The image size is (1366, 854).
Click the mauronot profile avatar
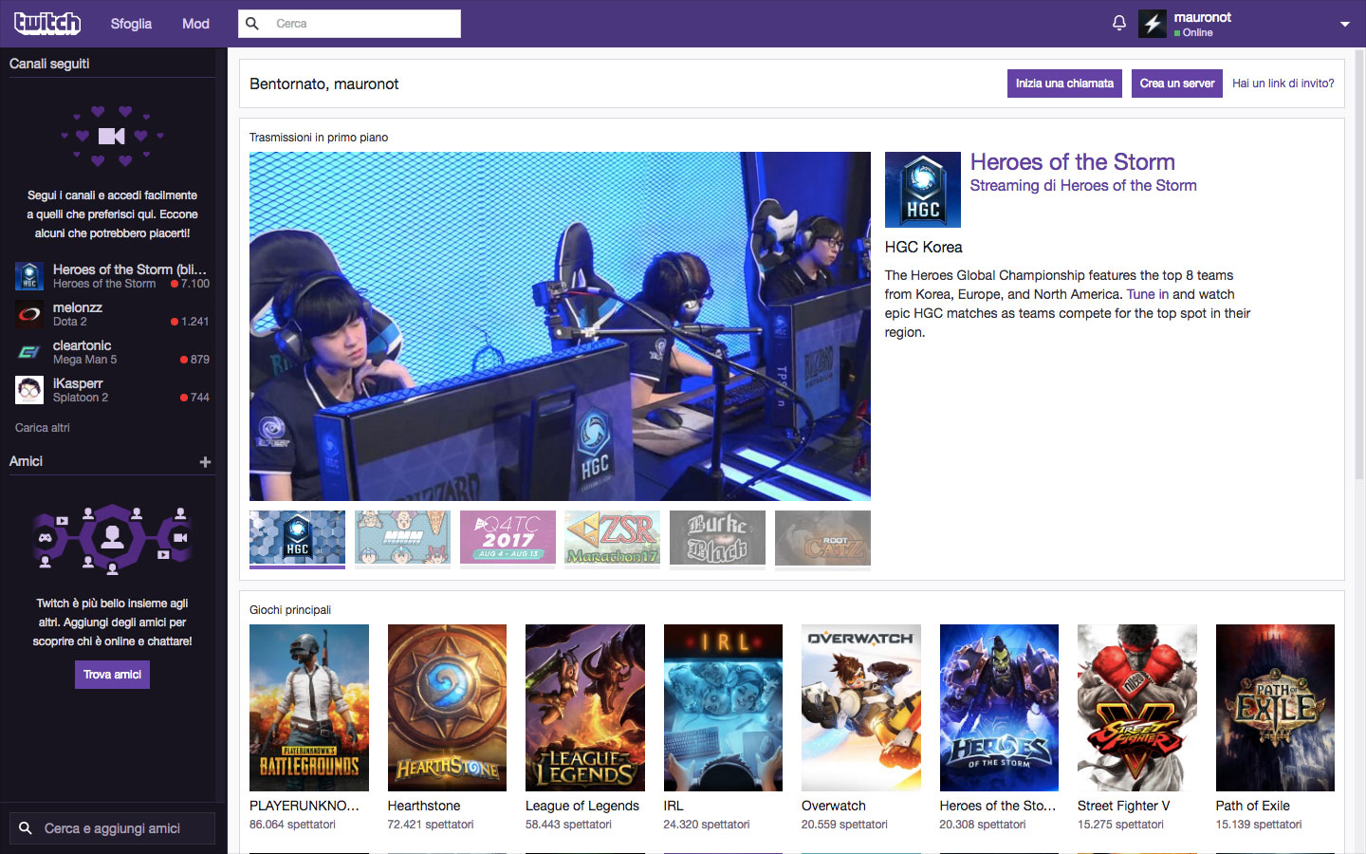click(1153, 24)
